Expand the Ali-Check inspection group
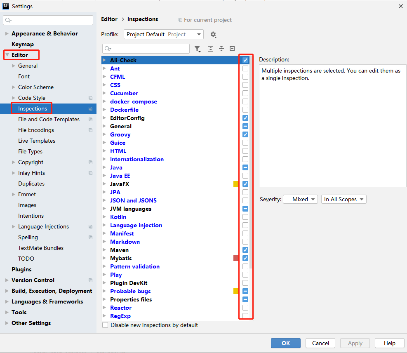 click(104, 60)
